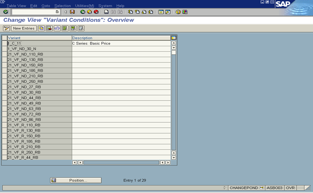The width and height of the screenshot is (313, 193).
Task: Click the Undo Change icon
Action: (57, 28)
